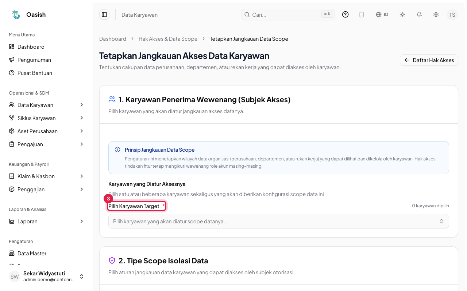Switch language using the ID globe button
Image resolution: width=467 pixels, height=291 pixels.
tap(382, 15)
